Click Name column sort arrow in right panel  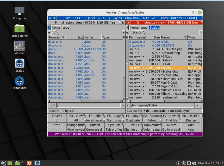click(185, 37)
